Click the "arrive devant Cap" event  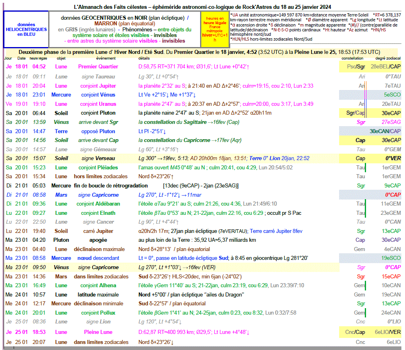point(98,140)
